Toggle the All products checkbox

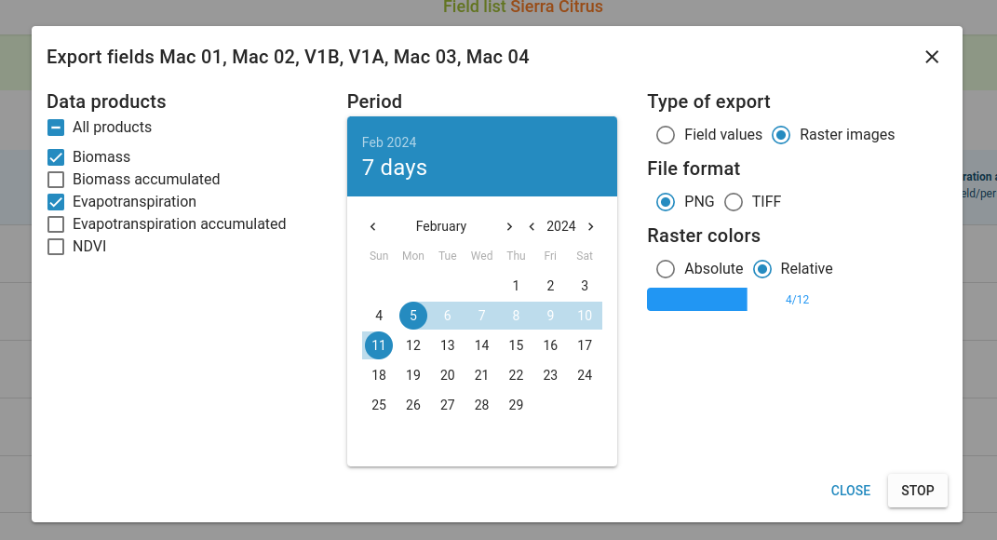click(56, 128)
